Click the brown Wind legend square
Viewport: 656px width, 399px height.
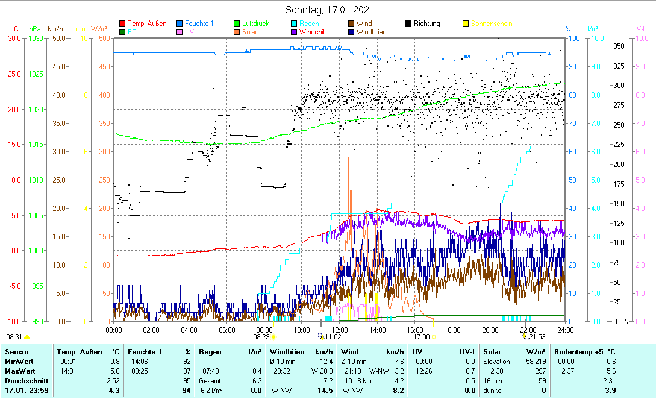pos(351,24)
